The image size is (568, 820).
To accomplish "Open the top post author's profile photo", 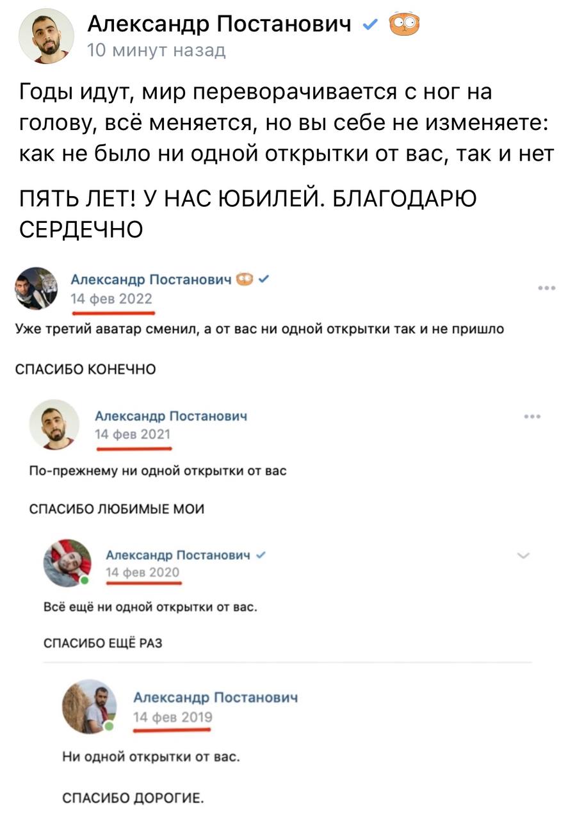I will (x=47, y=37).
